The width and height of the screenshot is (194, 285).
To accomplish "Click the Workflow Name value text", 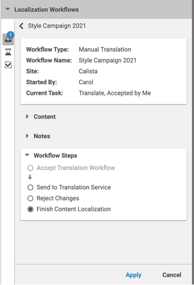I will (107, 60).
